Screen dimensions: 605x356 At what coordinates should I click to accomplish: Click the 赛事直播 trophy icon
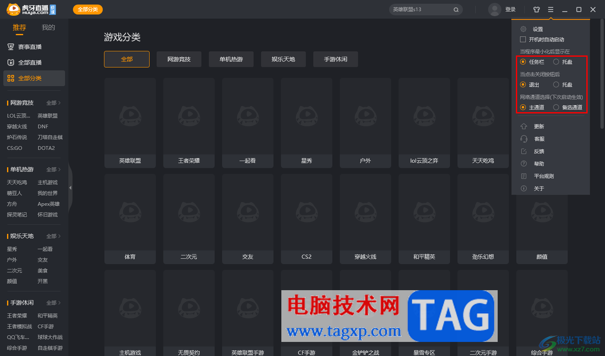[x=11, y=47]
